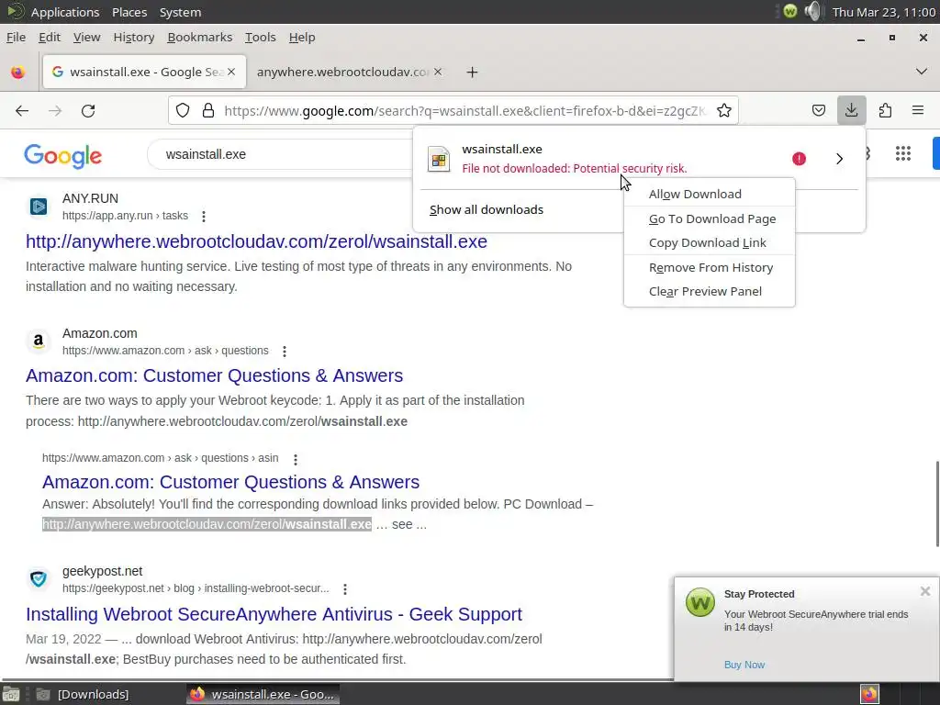Screen dimensions: 940x705
Task: Choose Remove From History
Action: coord(710,268)
